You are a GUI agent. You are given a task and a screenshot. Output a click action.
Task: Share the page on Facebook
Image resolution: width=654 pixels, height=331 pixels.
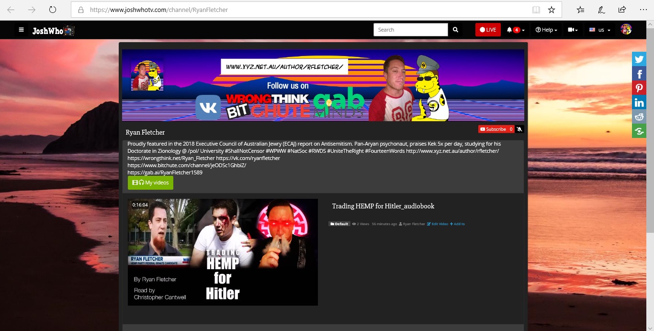(x=639, y=73)
